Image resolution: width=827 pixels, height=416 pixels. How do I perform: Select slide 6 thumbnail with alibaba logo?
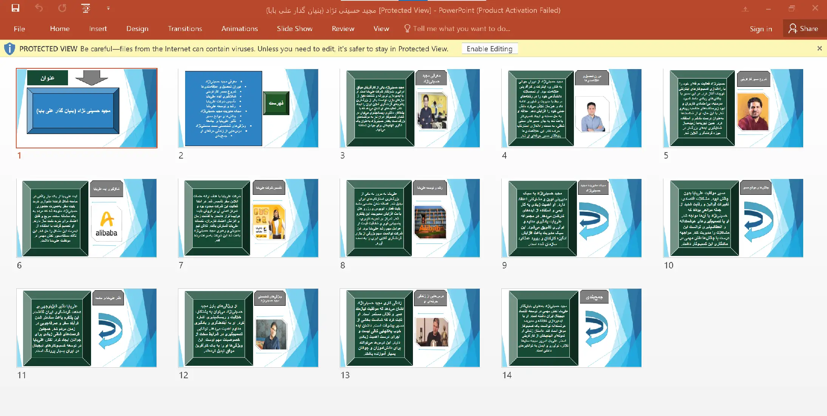coord(87,218)
